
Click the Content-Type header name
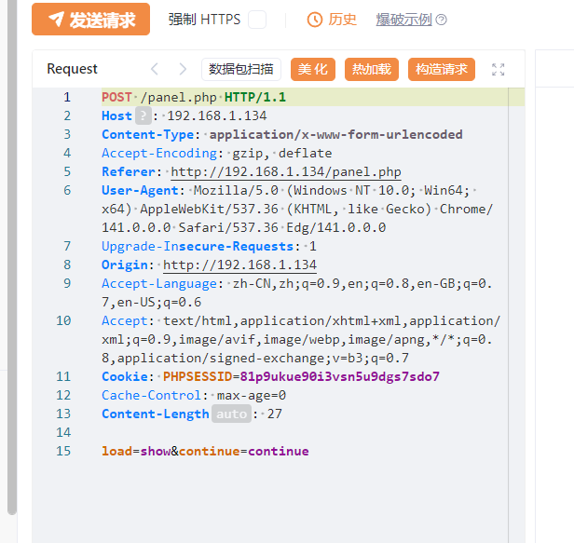148,134
